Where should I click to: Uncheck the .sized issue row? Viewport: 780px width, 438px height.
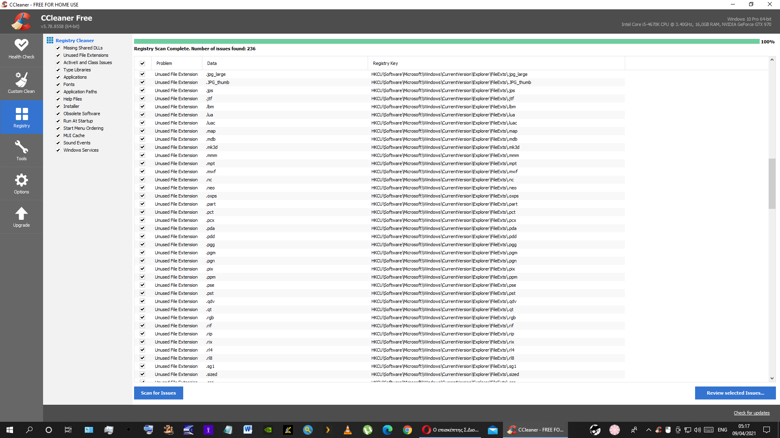(x=142, y=374)
